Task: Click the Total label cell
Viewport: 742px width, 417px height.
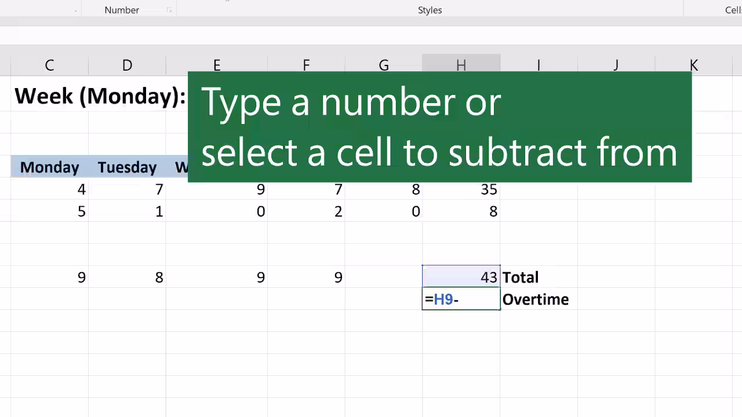Action: click(x=539, y=277)
